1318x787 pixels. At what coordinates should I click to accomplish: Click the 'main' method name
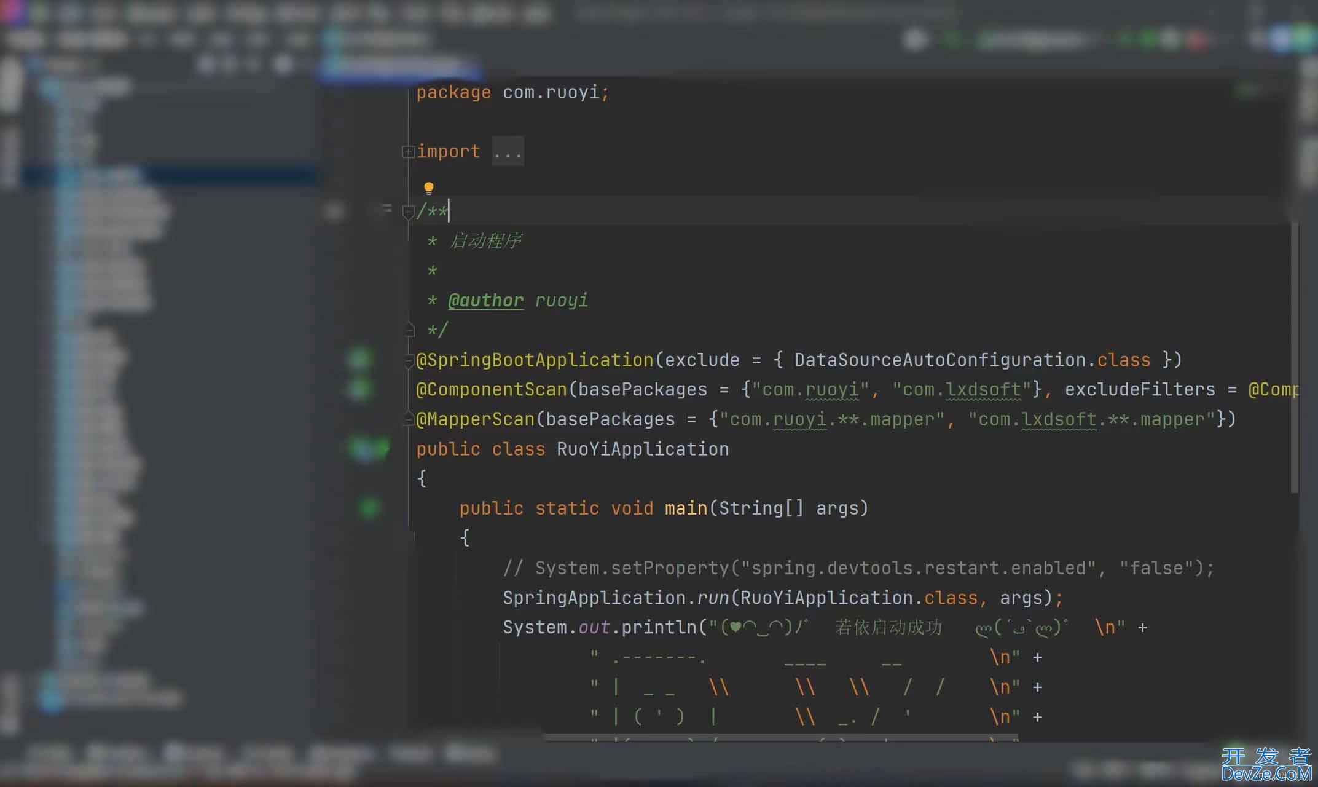pos(686,509)
